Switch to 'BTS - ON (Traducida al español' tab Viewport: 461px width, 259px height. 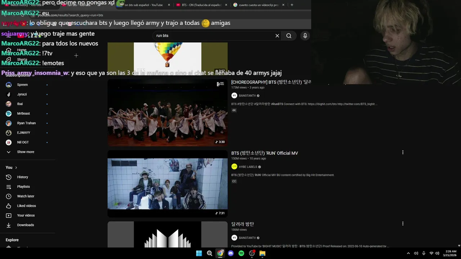201,5
